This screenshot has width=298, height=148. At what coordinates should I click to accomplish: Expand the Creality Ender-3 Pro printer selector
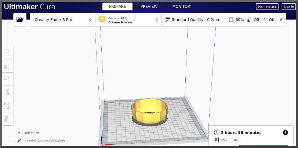(x=62, y=20)
